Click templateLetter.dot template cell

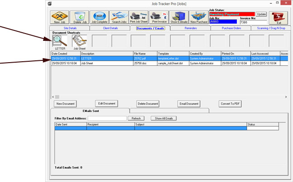pyautogui.click(x=173, y=59)
